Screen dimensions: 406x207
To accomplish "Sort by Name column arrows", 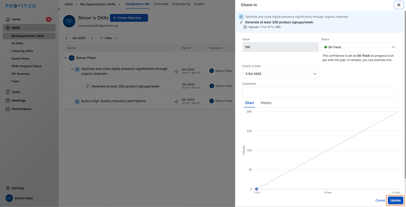I will click(174, 48).
